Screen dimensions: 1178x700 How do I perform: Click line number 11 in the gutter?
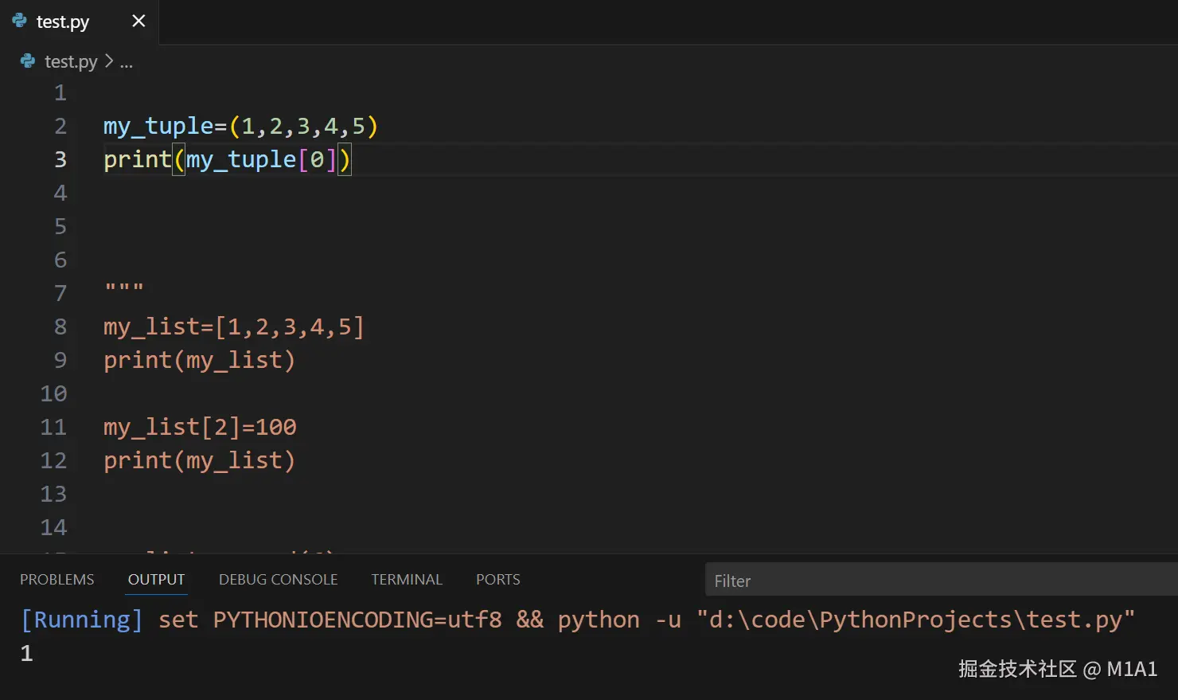53,427
